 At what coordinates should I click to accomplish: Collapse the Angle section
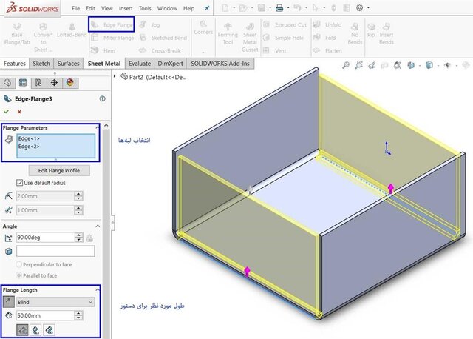tap(98, 226)
